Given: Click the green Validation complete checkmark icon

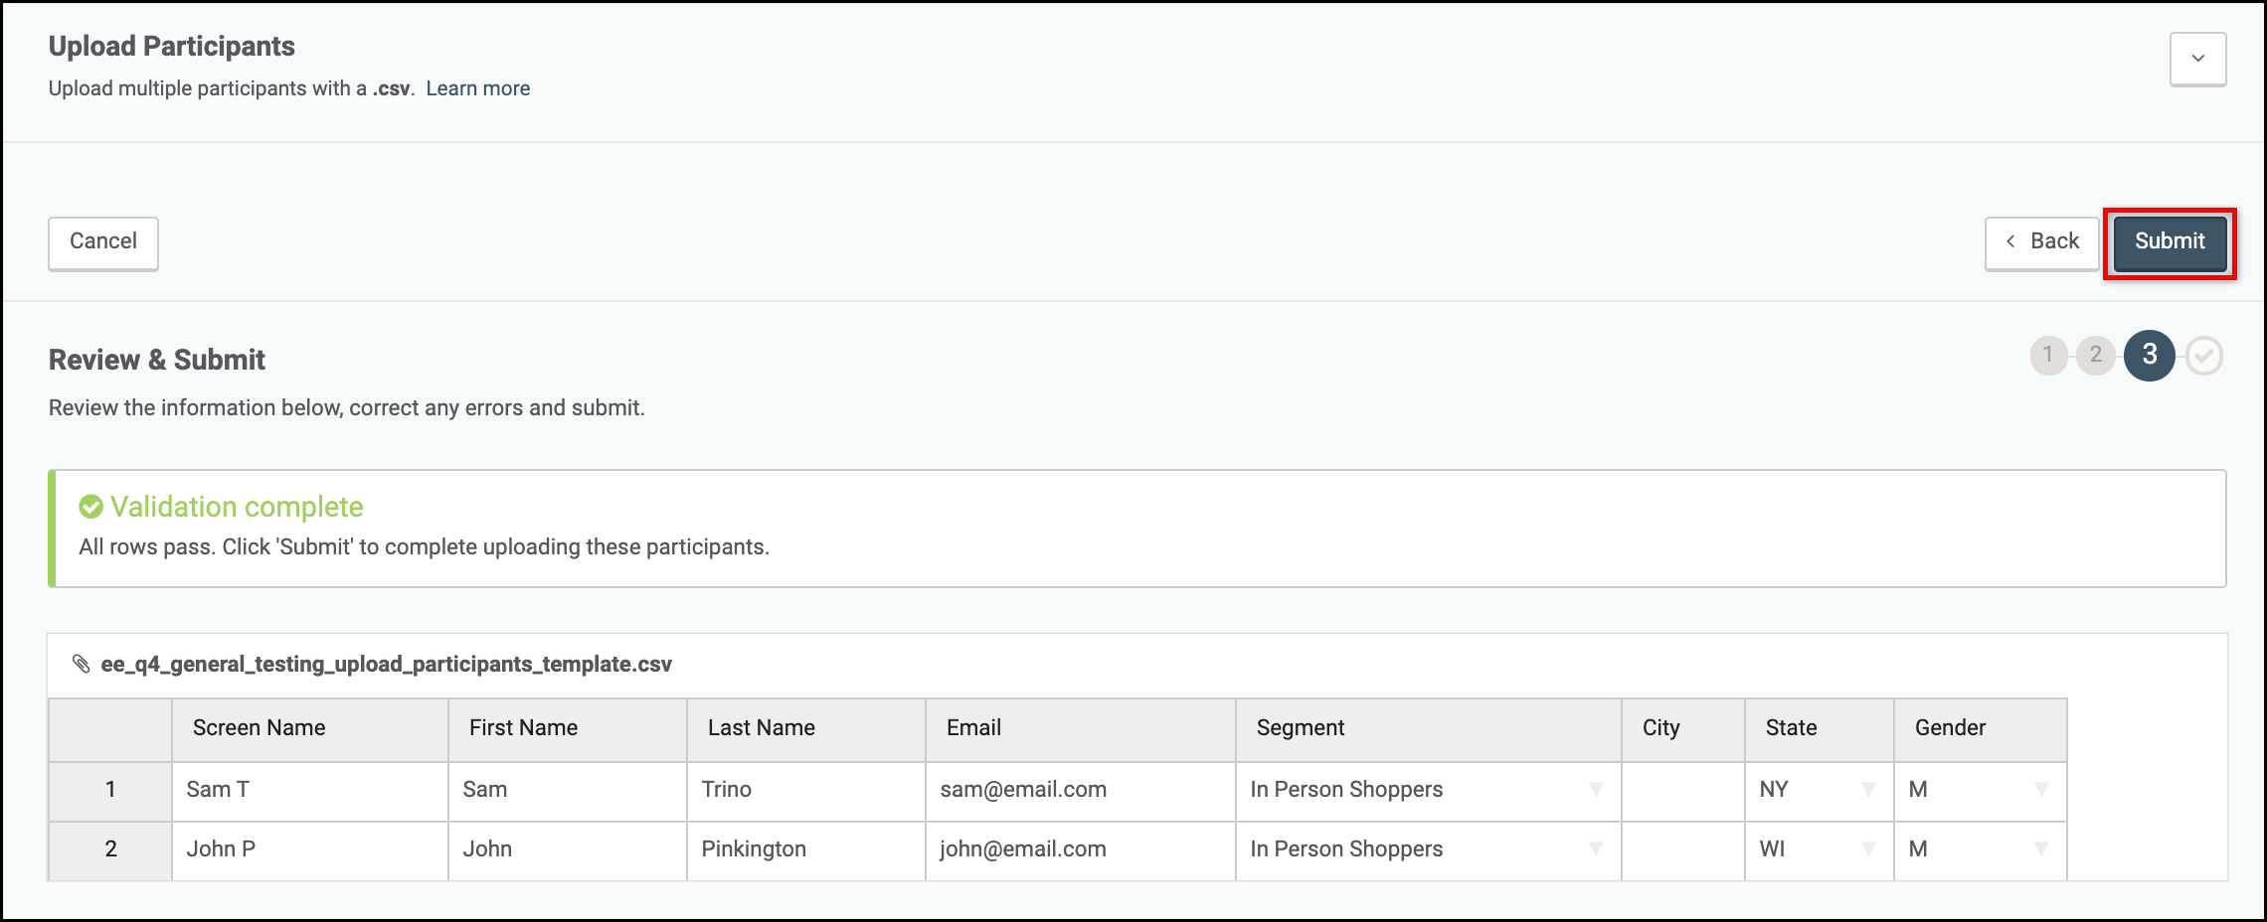Looking at the screenshot, I should 90,507.
